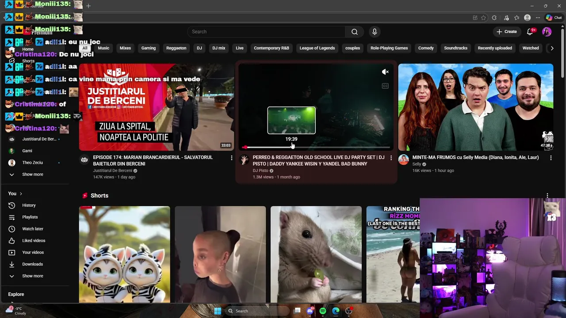Screen dimensions: 566x318
Task: Unmute the preview video
Action: click(385, 72)
